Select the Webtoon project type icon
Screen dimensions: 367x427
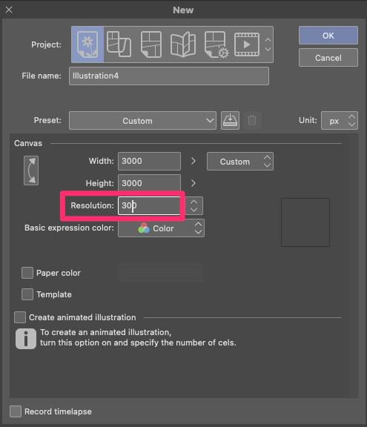click(x=119, y=44)
